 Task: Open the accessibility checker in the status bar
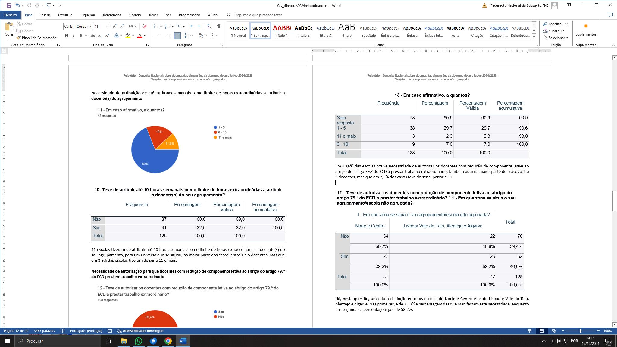click(x=140, y=331)
